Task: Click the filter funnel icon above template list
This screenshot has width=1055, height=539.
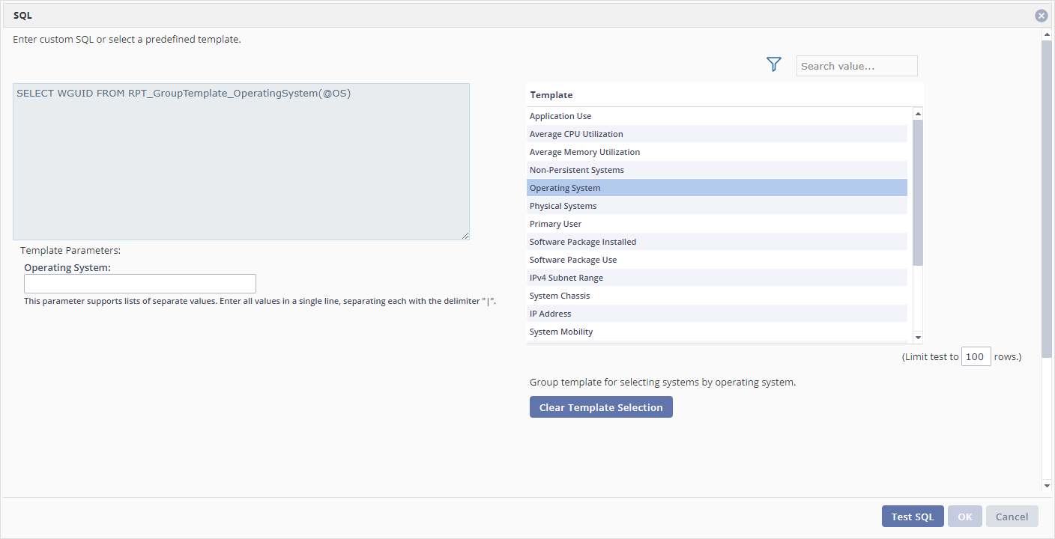Action: (773, 64)
